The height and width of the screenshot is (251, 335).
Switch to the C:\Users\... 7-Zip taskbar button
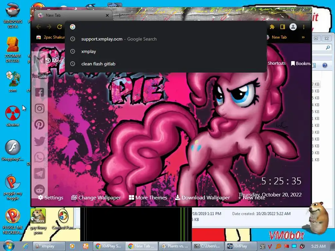tap(208, 246)
